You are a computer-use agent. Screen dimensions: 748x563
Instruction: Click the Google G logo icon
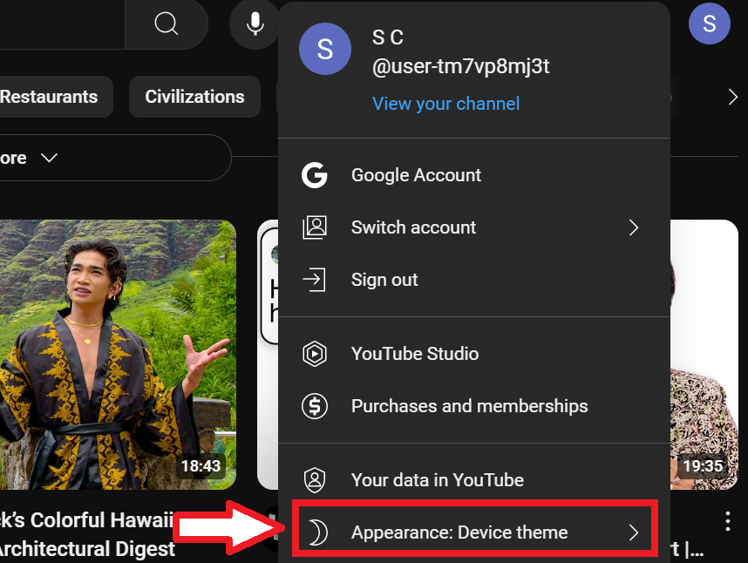coord(315,175)
